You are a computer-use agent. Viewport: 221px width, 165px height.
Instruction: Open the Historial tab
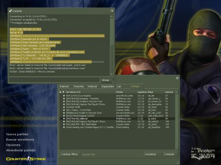(93, 86)
